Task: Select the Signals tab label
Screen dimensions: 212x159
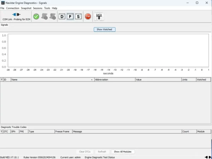Action: coord(4,25)
